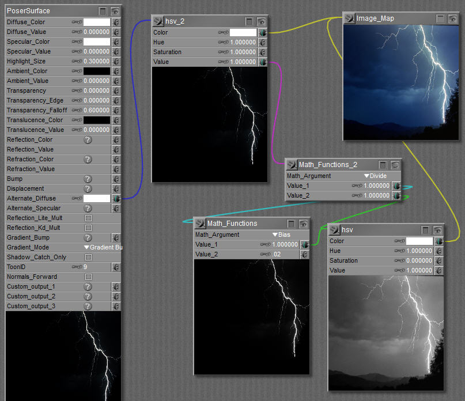Click the output plug icon on hsv_2 node
The width and height of the screenshot is (465, 401).
pyautogui.click(x=157, y=21)
